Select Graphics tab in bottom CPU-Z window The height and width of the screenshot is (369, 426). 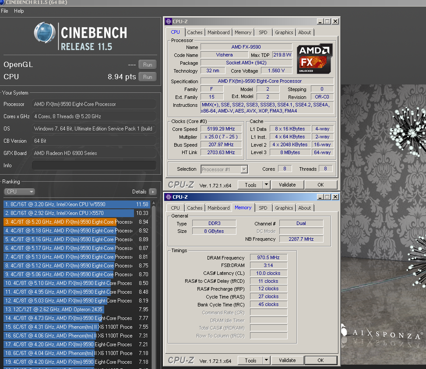click(284, 208)
